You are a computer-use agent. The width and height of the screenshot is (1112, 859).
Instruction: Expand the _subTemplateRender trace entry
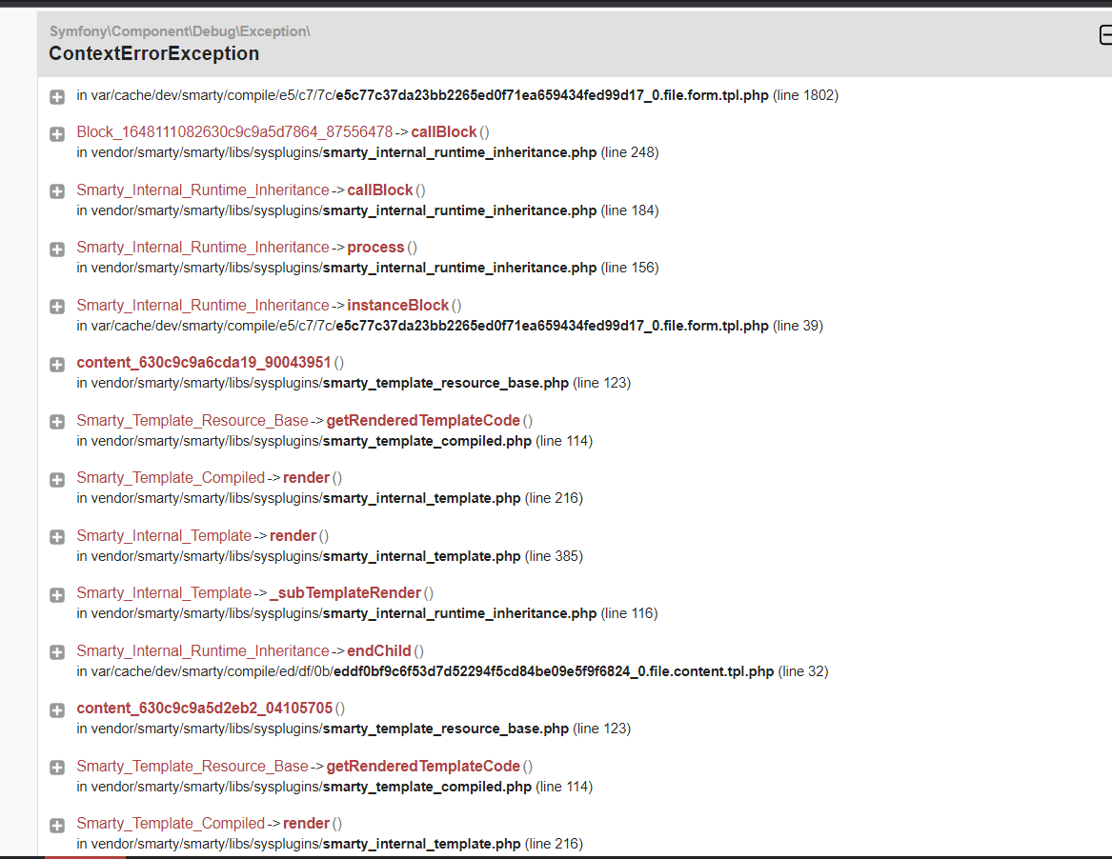(x=57, y=595)
